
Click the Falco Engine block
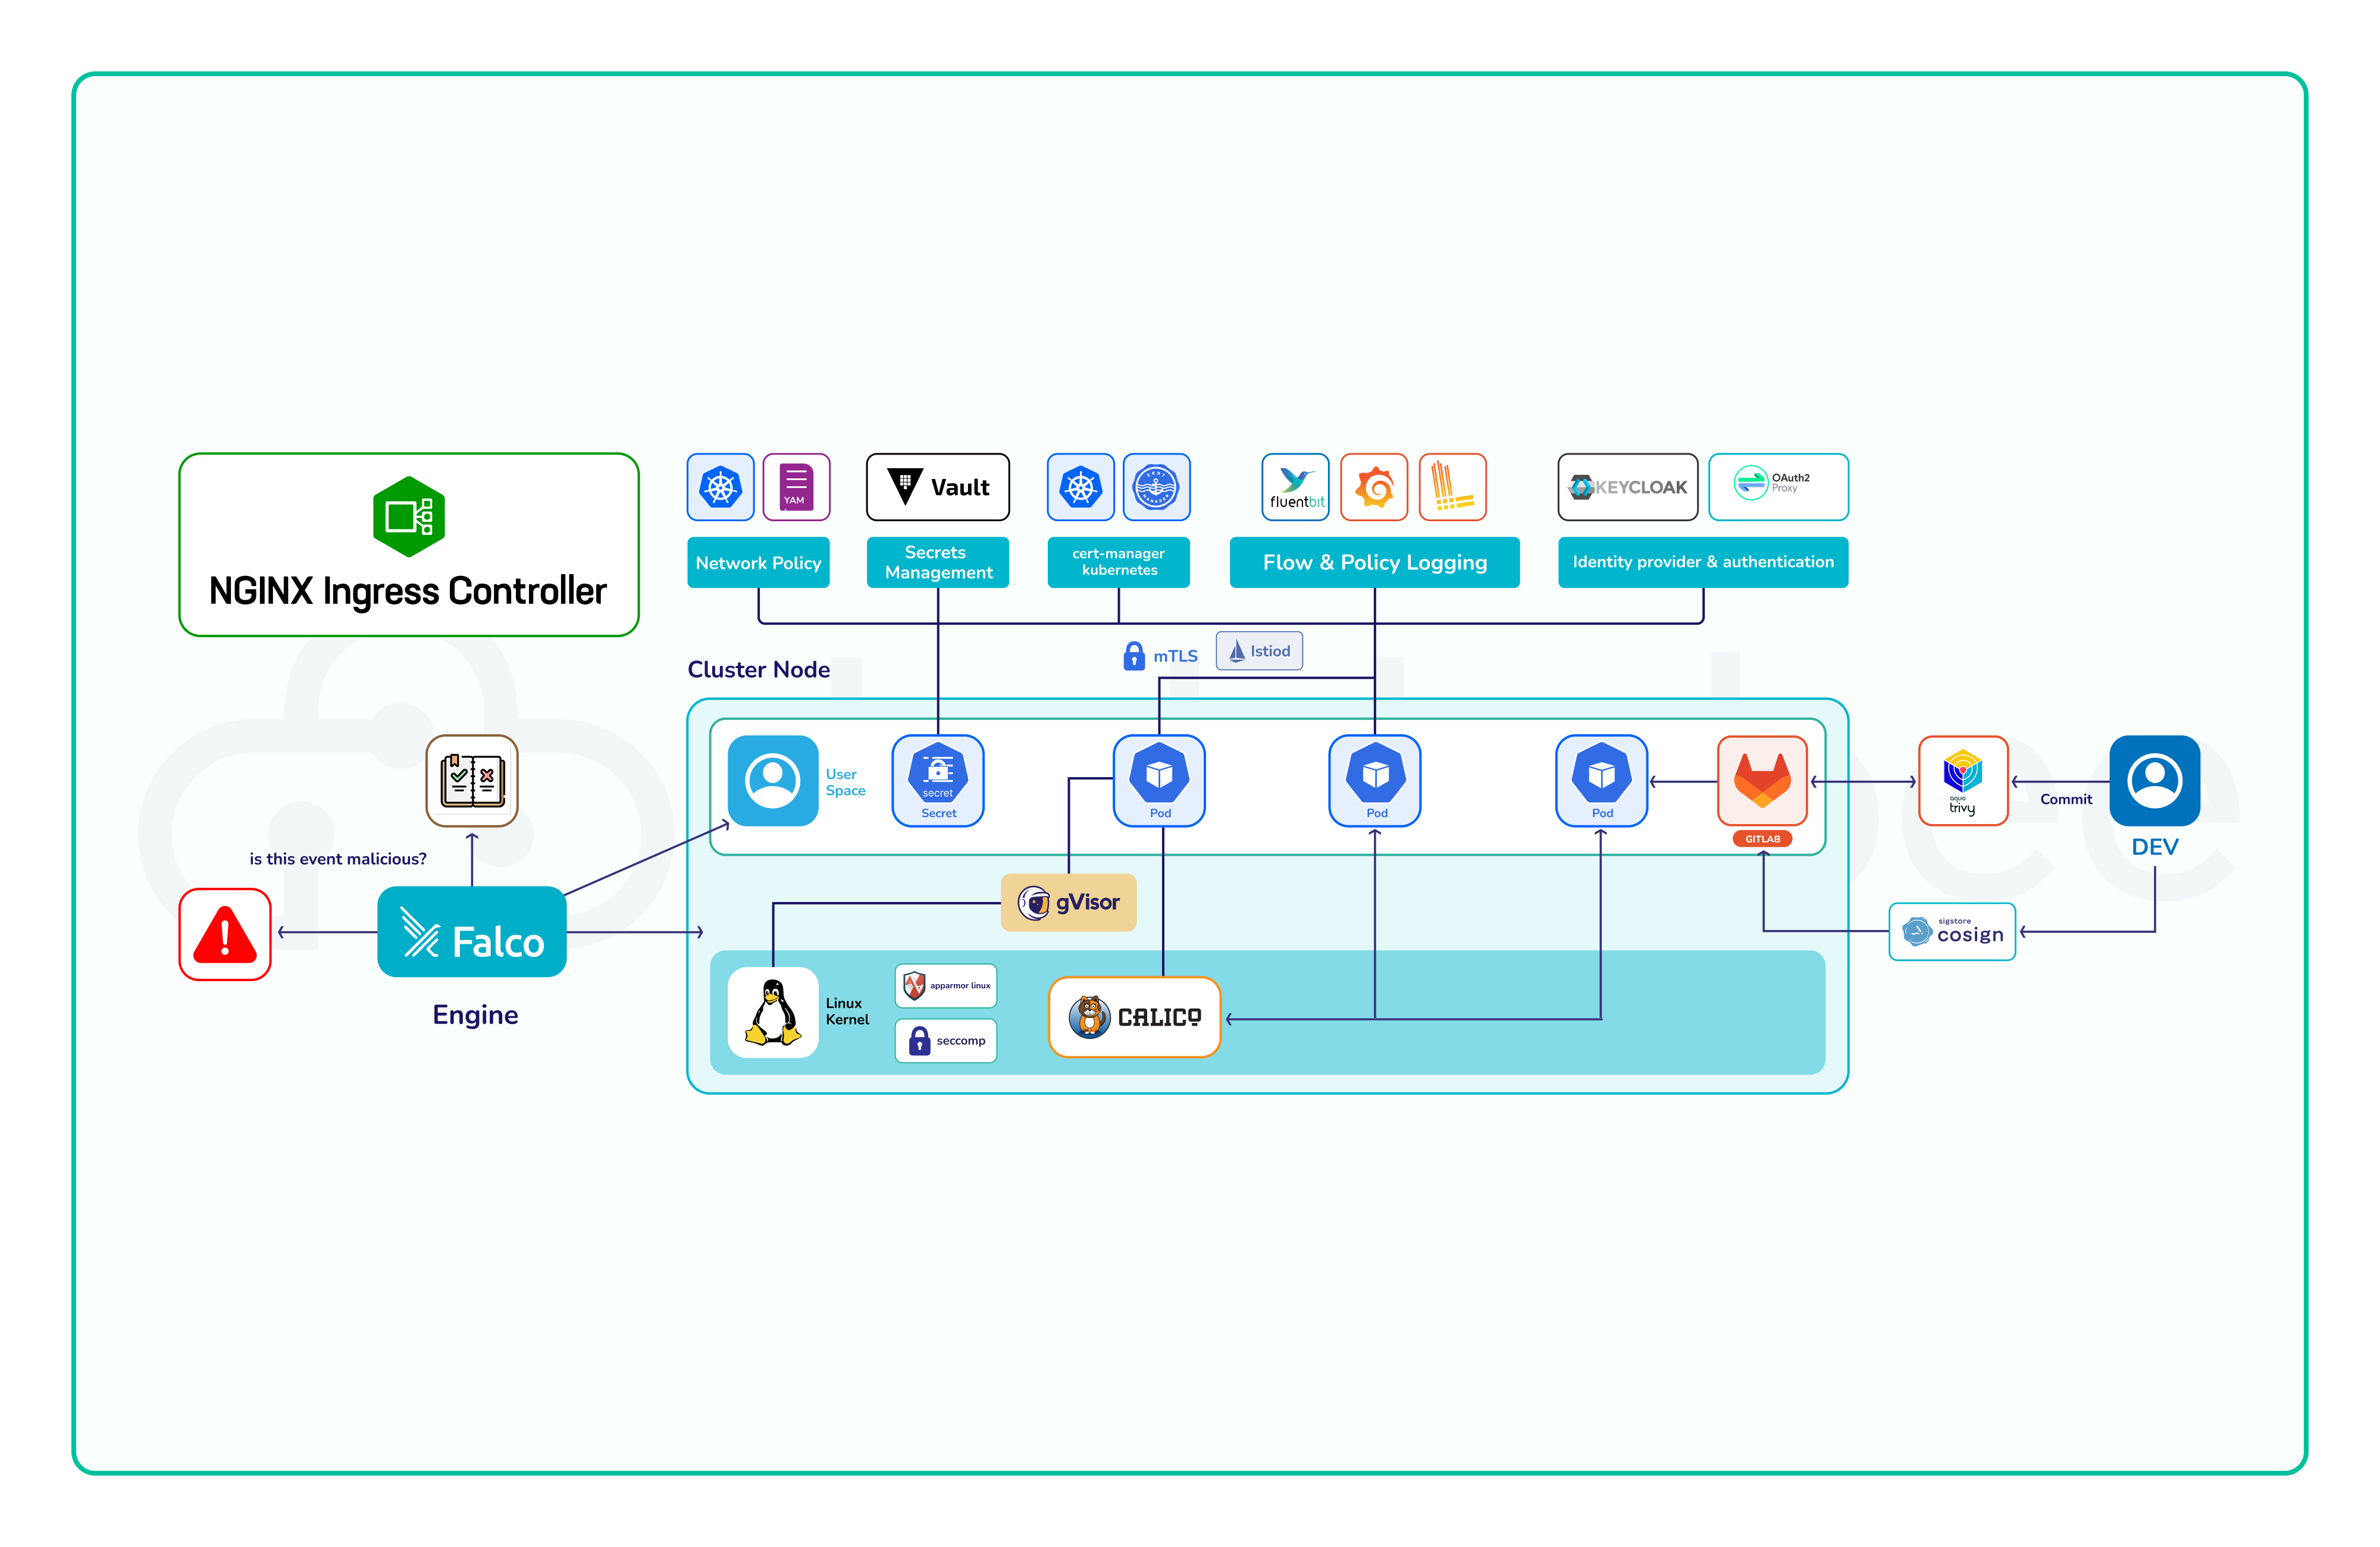(472, 932)
